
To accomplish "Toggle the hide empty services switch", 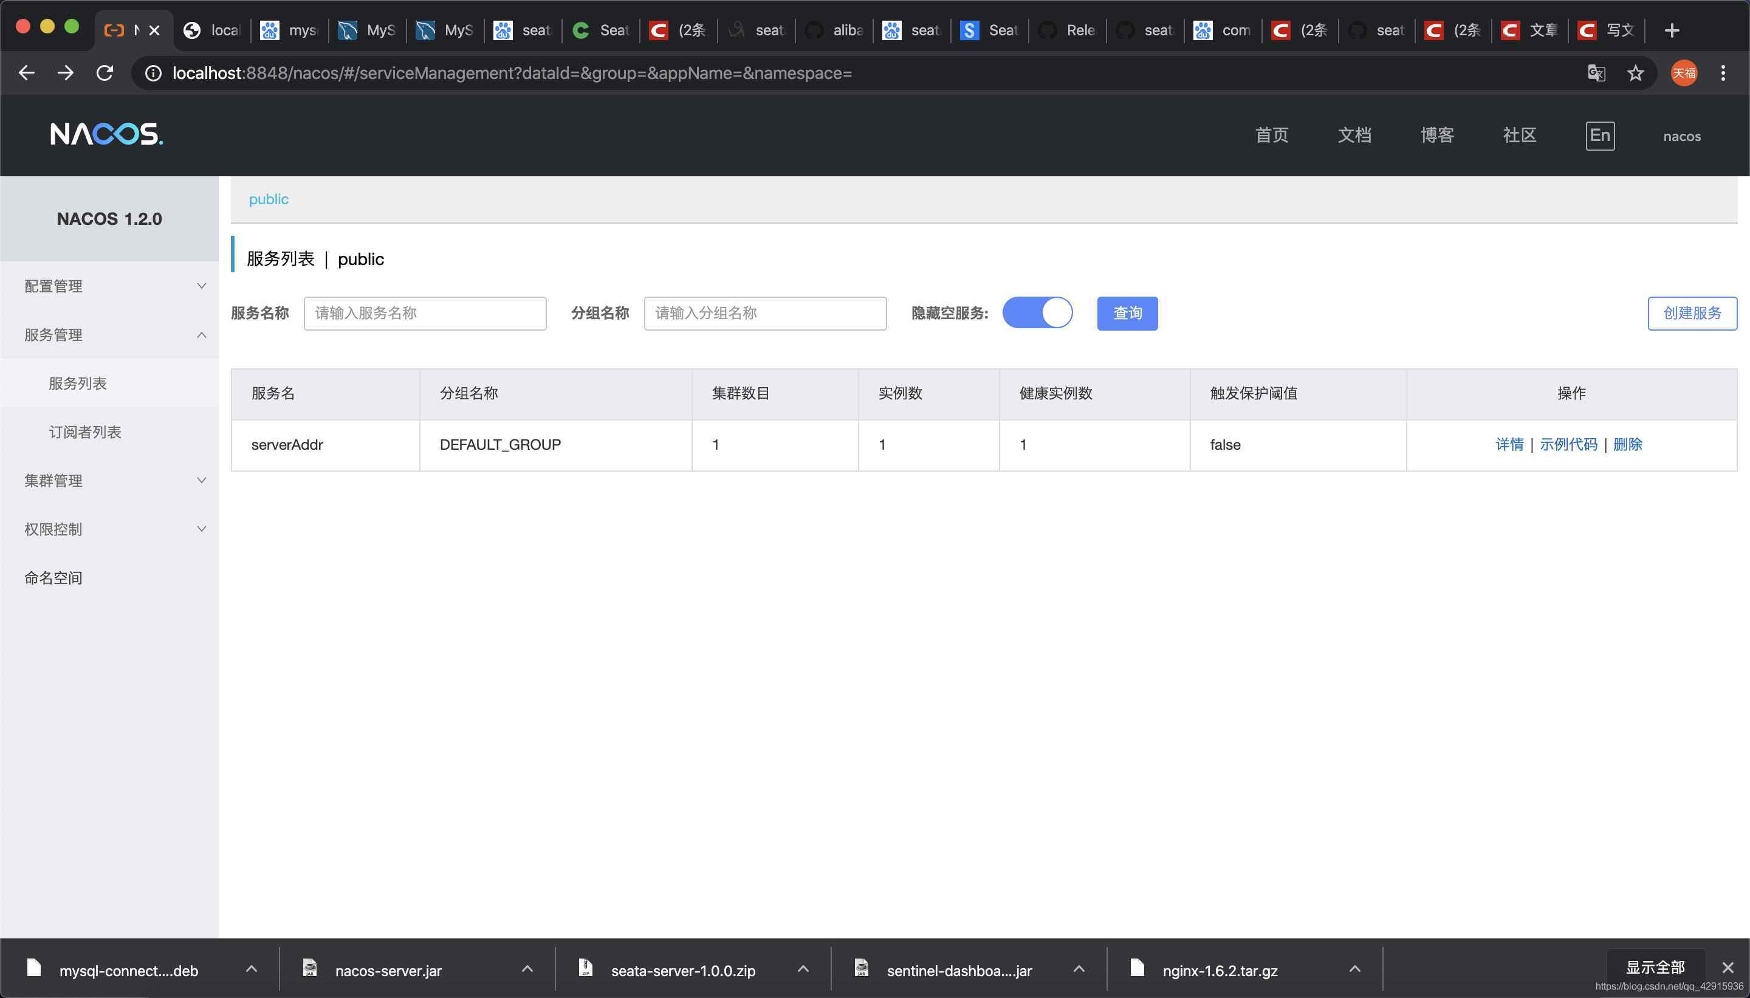I will pyautogui.click(x=1037, y=312).
